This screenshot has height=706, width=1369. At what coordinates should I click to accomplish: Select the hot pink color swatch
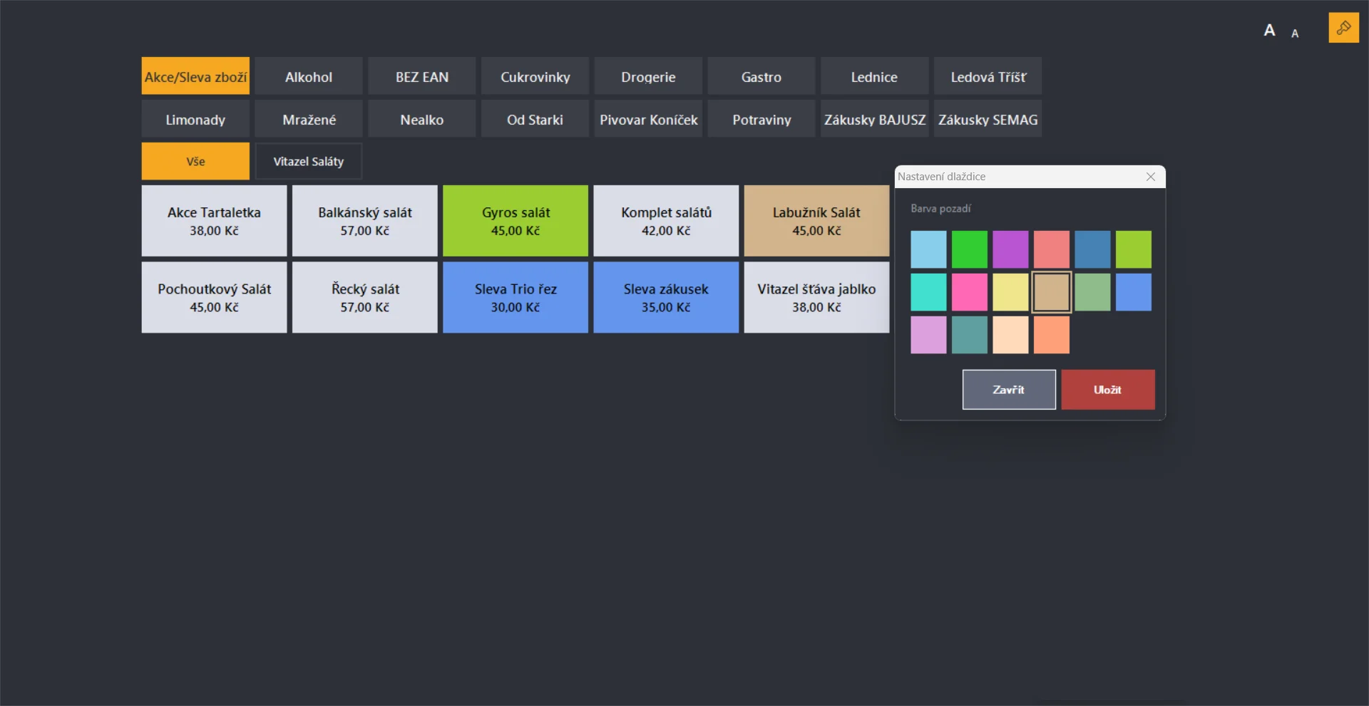[969, 292]
